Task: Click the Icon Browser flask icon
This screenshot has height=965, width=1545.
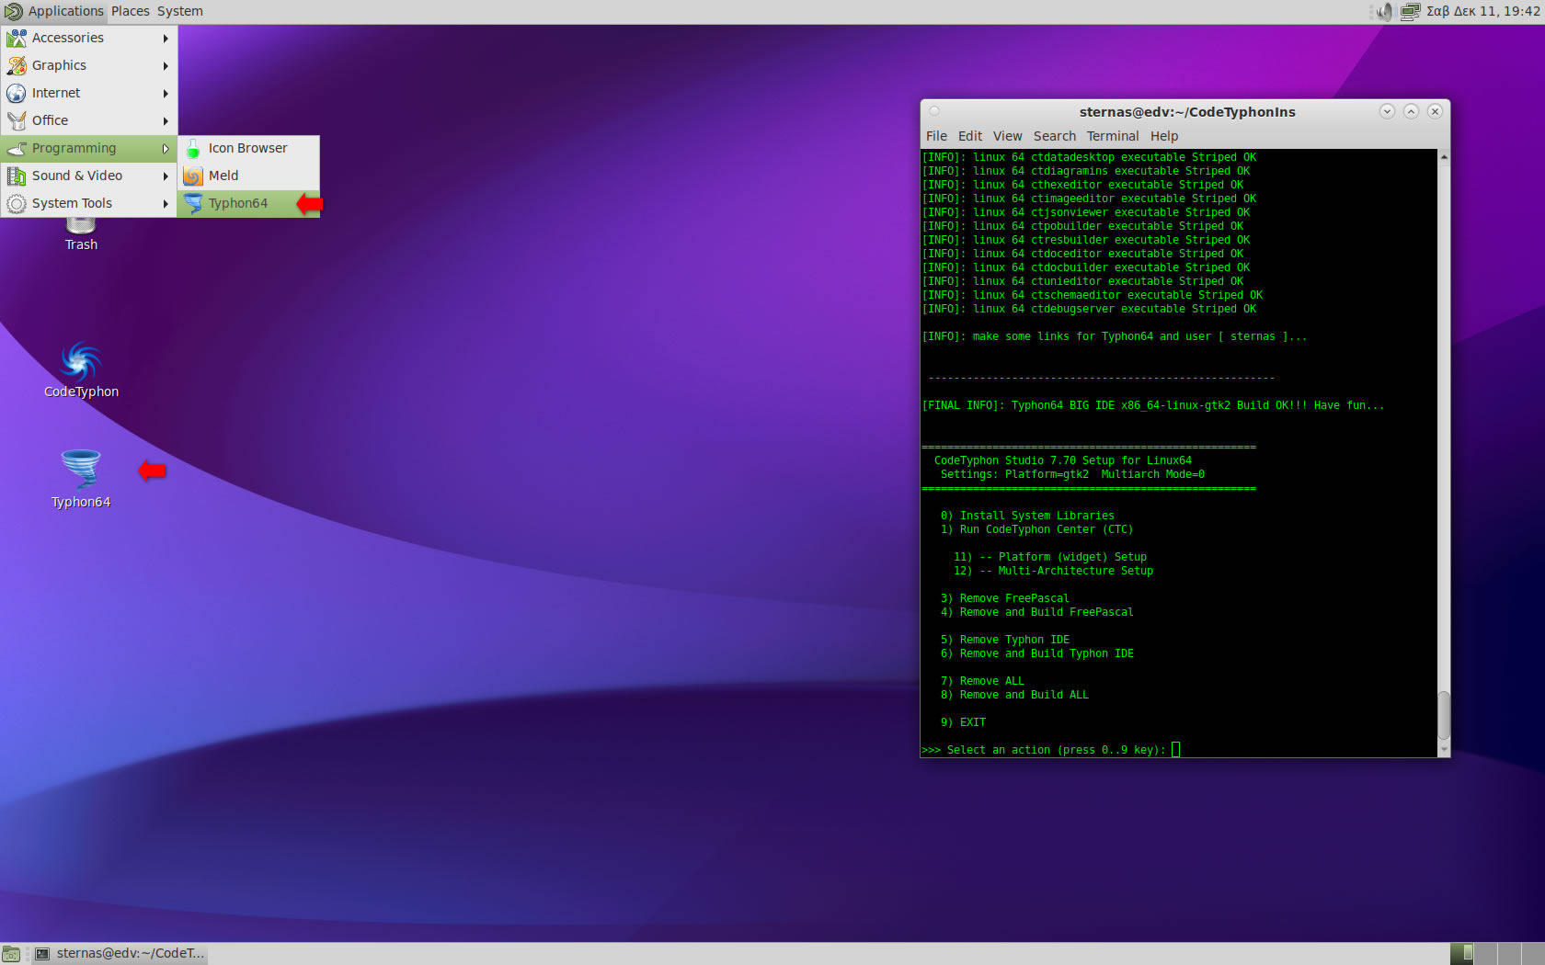Action: click(x=193, y=148)
